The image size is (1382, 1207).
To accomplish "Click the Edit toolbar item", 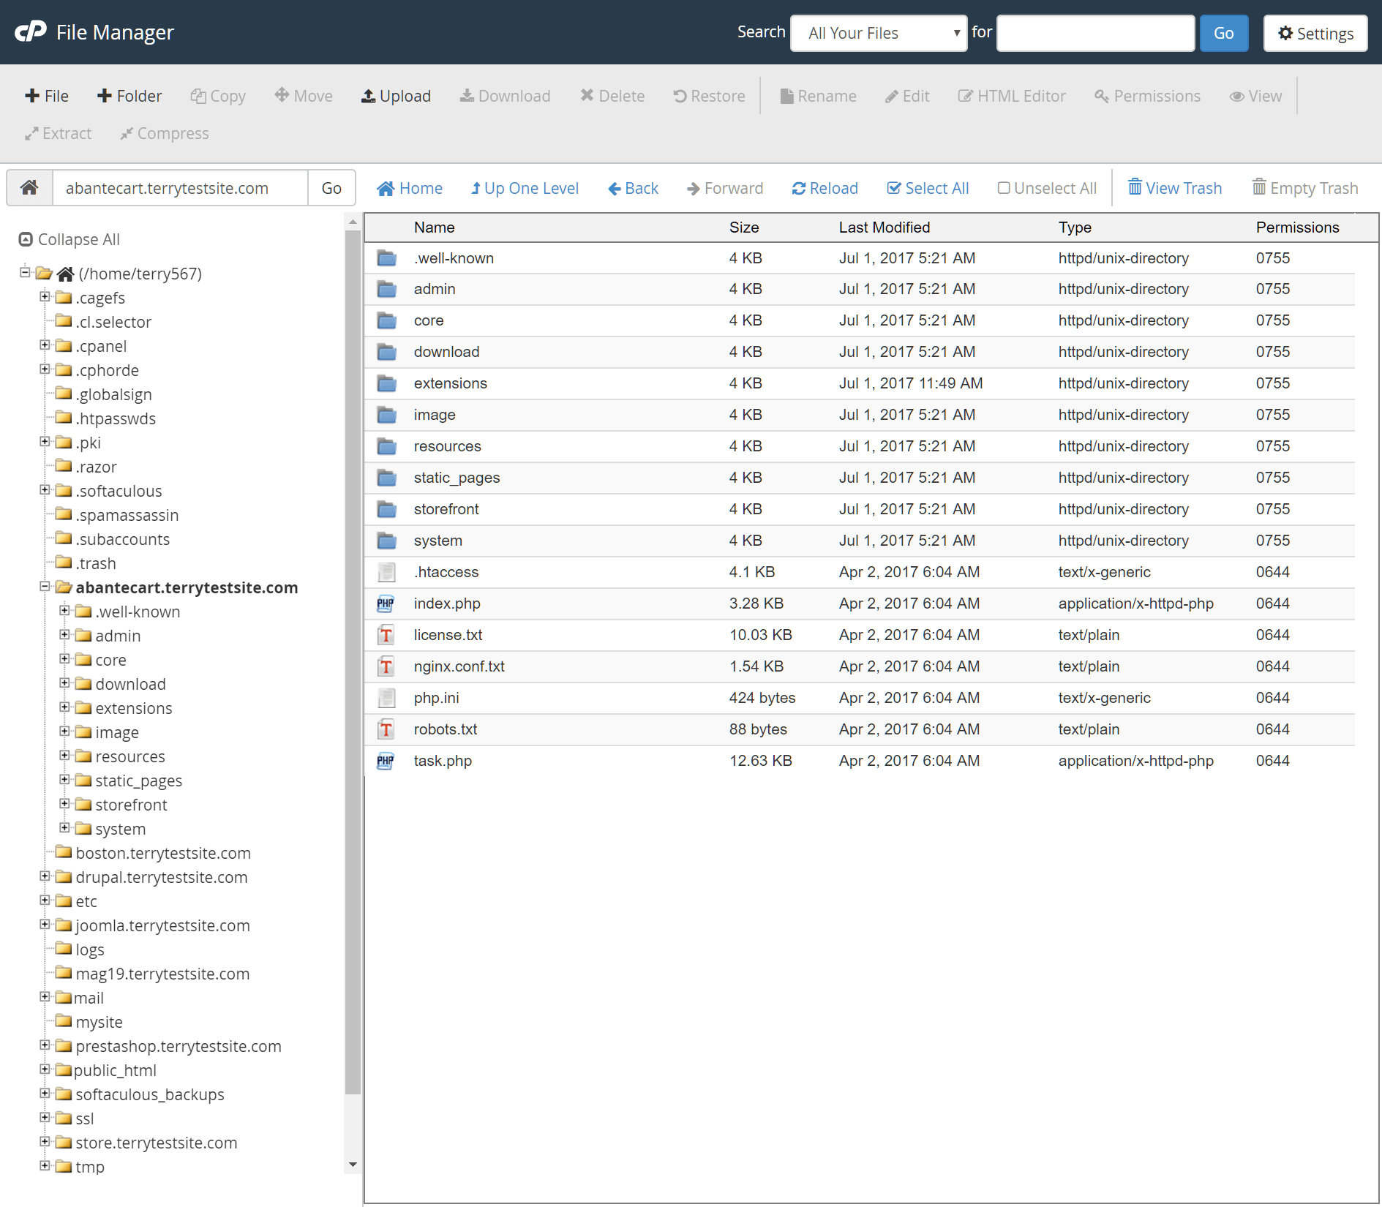I will pyautogui.click(x=907, y=96).
